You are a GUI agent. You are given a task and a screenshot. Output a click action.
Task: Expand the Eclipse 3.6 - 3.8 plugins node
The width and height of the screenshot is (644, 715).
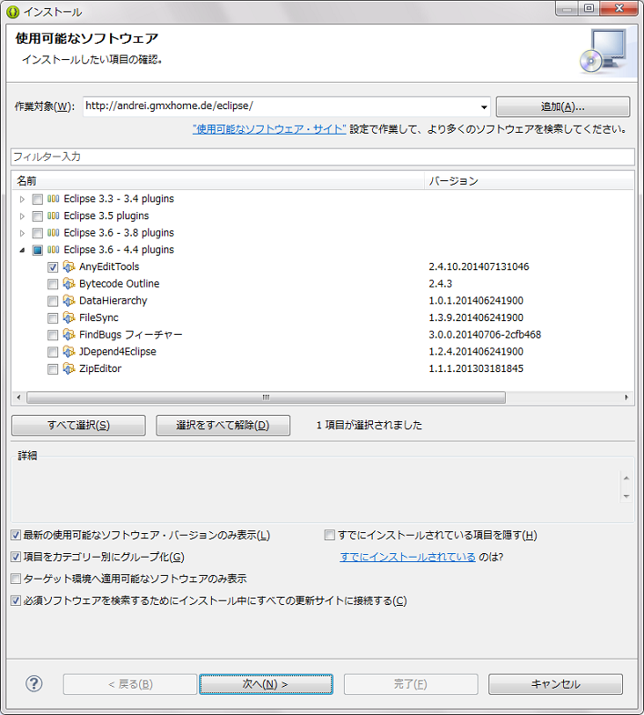[22, 233]
